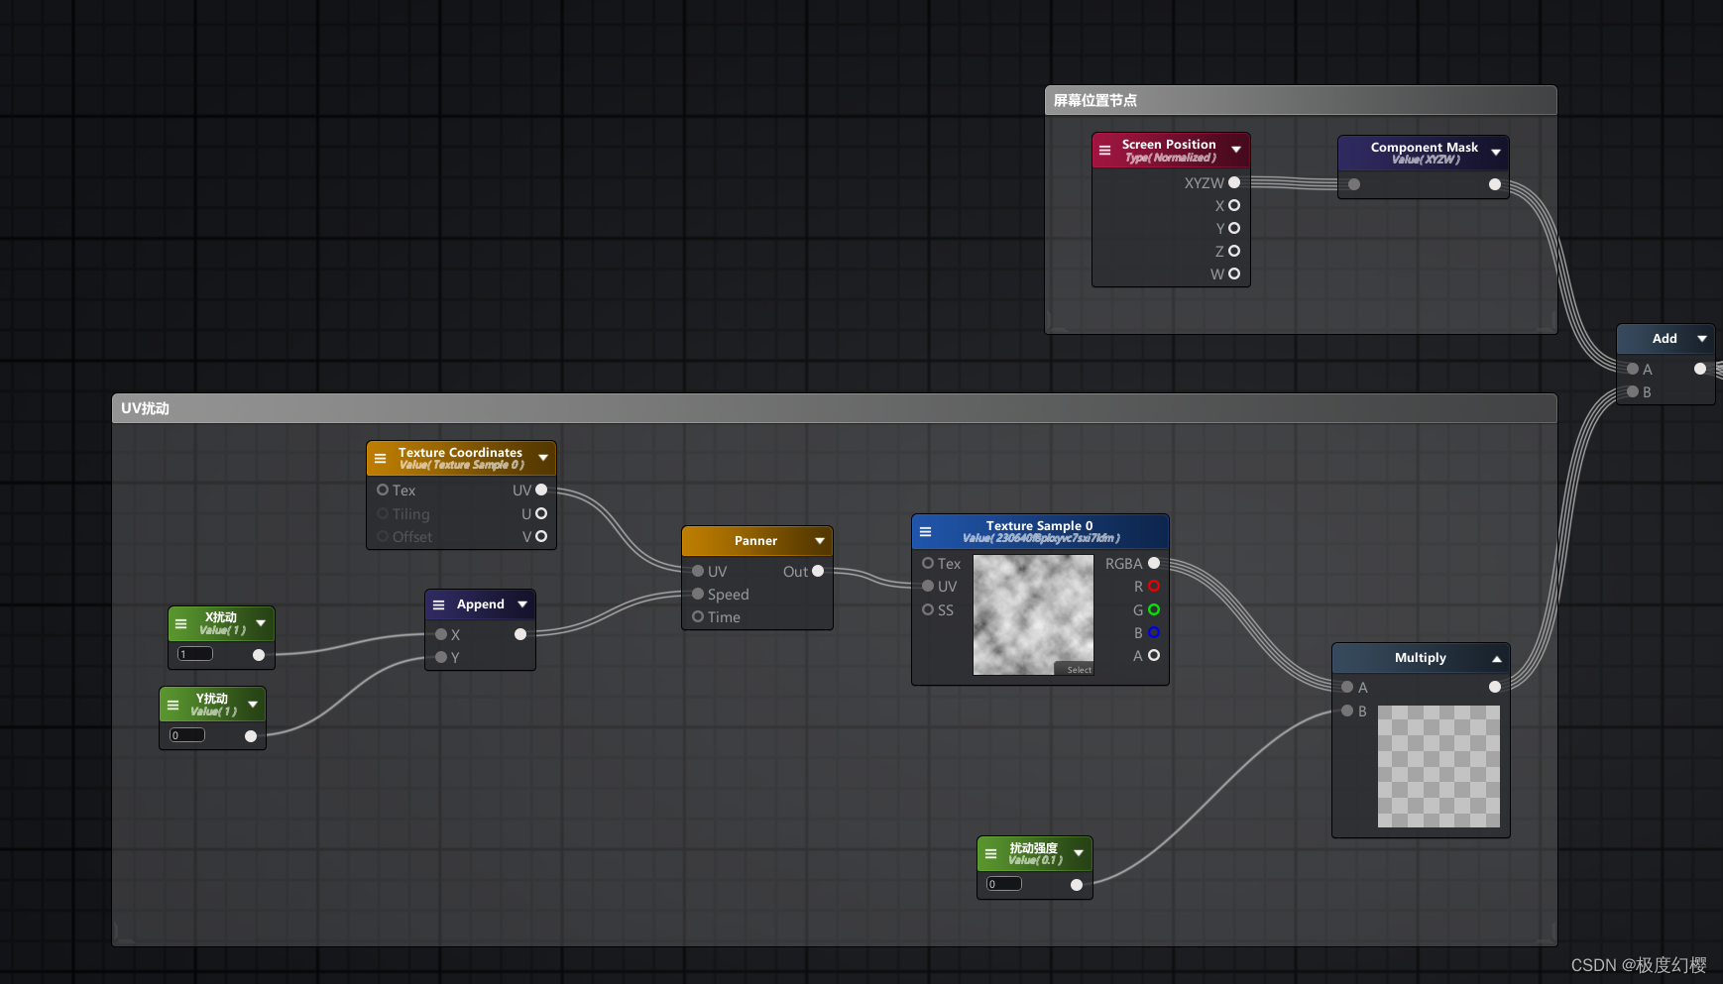Click the Add node A input port
Viewport: 1723px width, 984px height.
point(1633,369)
